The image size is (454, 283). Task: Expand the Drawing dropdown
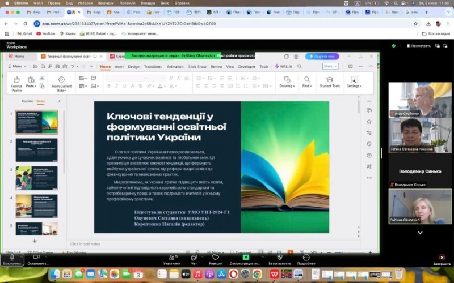[287, 83]
